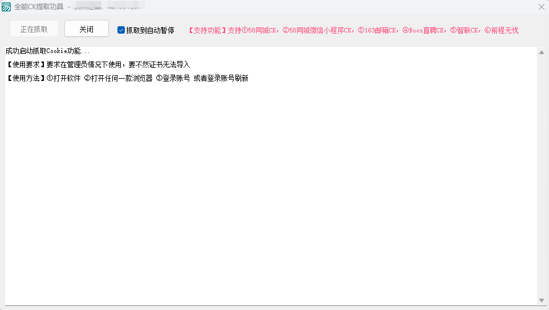The image size is (549, 310).
Task: Click the ④Boos直聘CK text in support list
Action: pos(424,30)
